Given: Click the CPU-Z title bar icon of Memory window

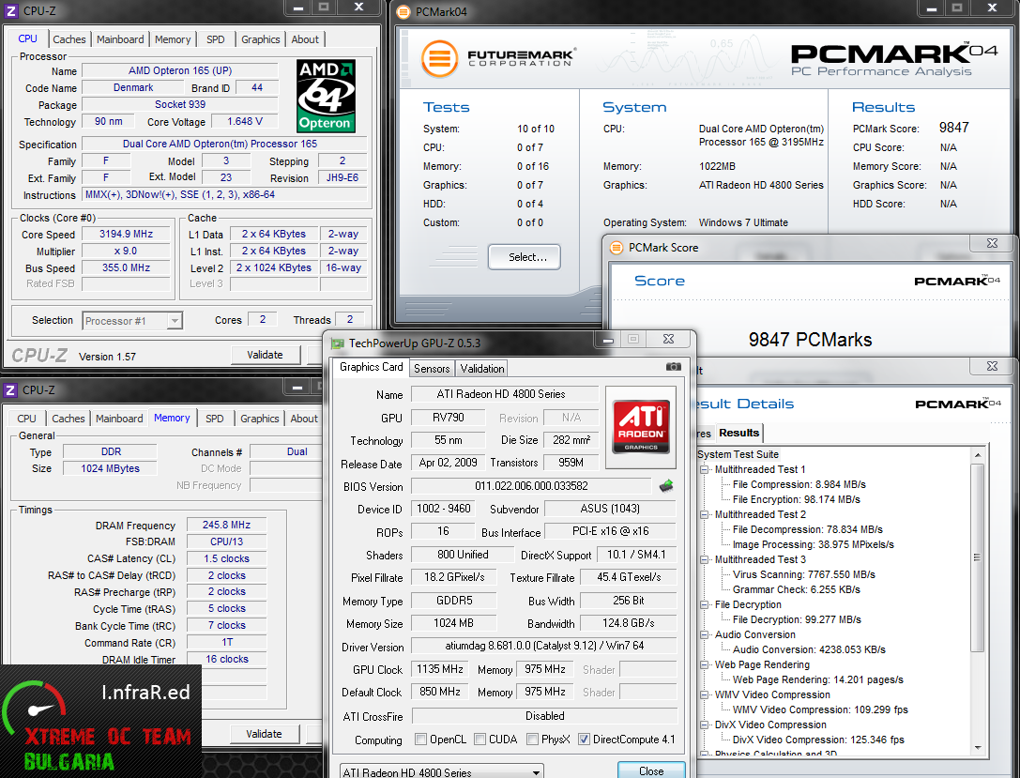Looking at the screenshot, I should [x=9, y=389].
